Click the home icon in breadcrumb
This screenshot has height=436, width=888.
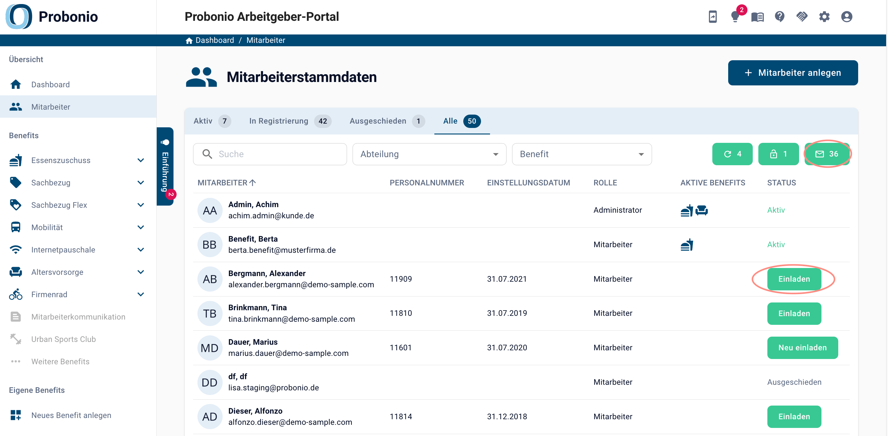[x=189, y=41]
